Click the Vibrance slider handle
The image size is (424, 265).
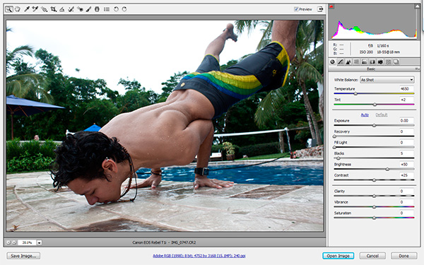point(374,207)
